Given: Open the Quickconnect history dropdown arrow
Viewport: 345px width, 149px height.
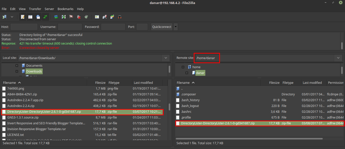Looking at the screenshot, I should (176, 27).
